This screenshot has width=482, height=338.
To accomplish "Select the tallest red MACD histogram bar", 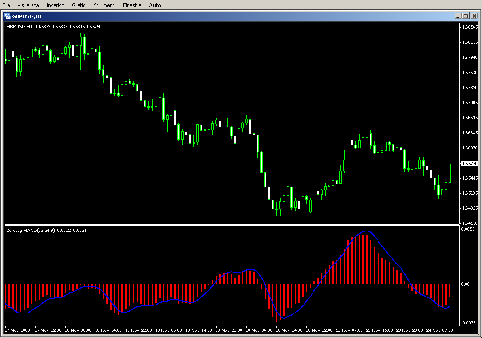I will [363, 259].
